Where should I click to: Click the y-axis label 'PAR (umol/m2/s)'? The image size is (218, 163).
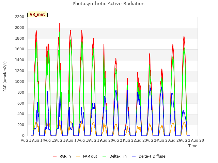coord(5,76)
